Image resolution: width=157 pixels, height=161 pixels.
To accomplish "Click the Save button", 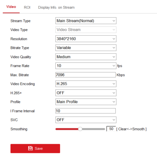I will pos(35,148).
